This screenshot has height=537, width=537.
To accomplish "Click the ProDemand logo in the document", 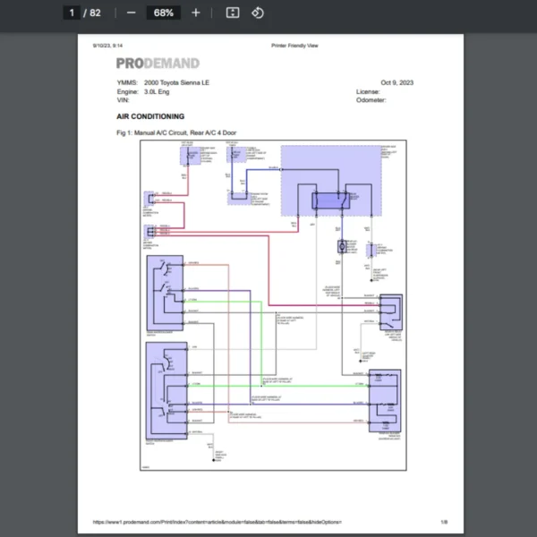I will click(158, 64).
